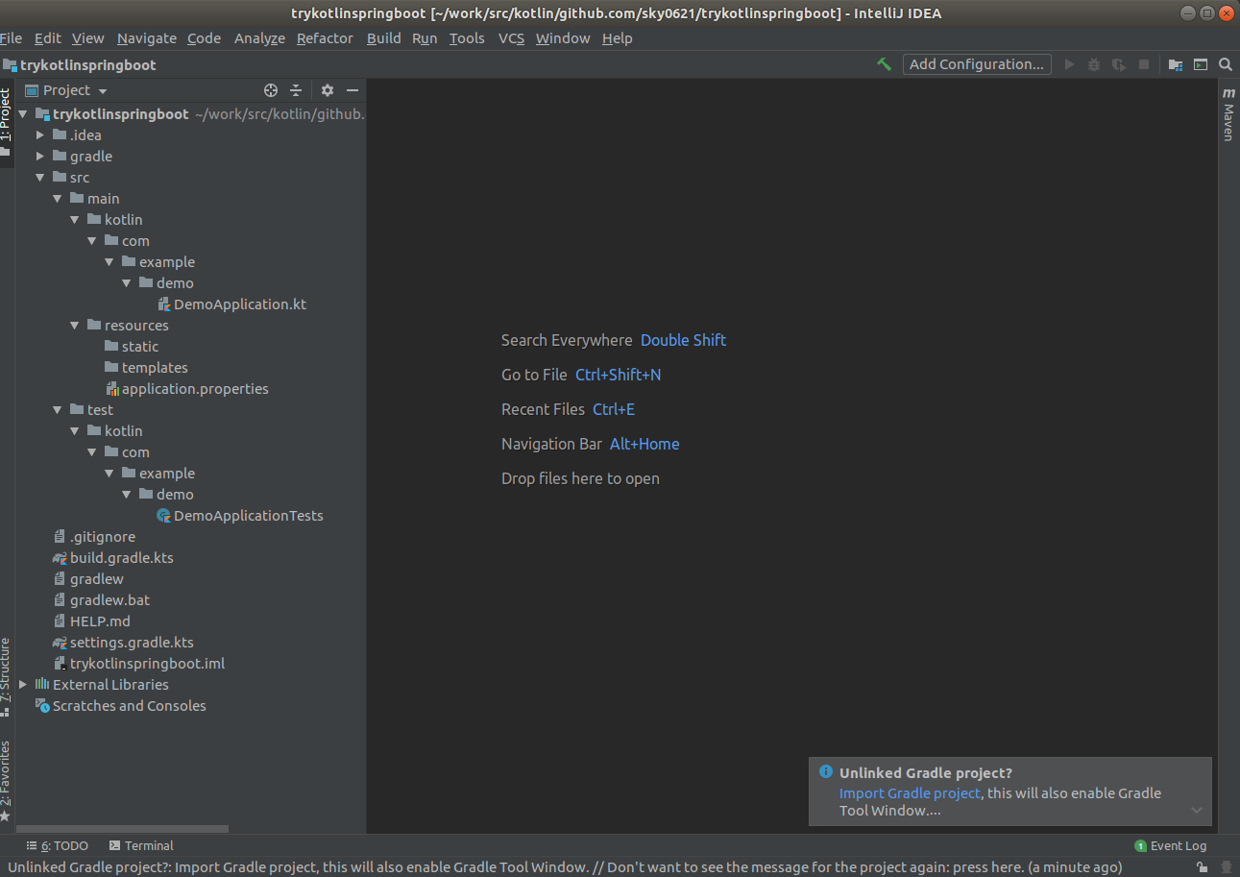Viewport: 1240px width, 877px height.
Task: Hide the Project tool window with minus icon
Action: tap(353, 89)
